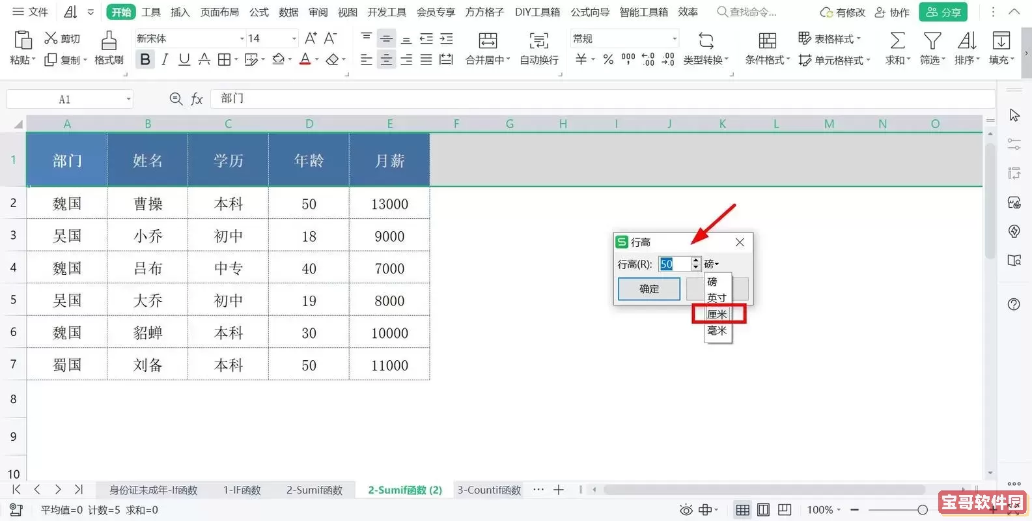This screenshot has height=521, width=1032.
Task: Click the Paste icon
Action: [23, 40]
